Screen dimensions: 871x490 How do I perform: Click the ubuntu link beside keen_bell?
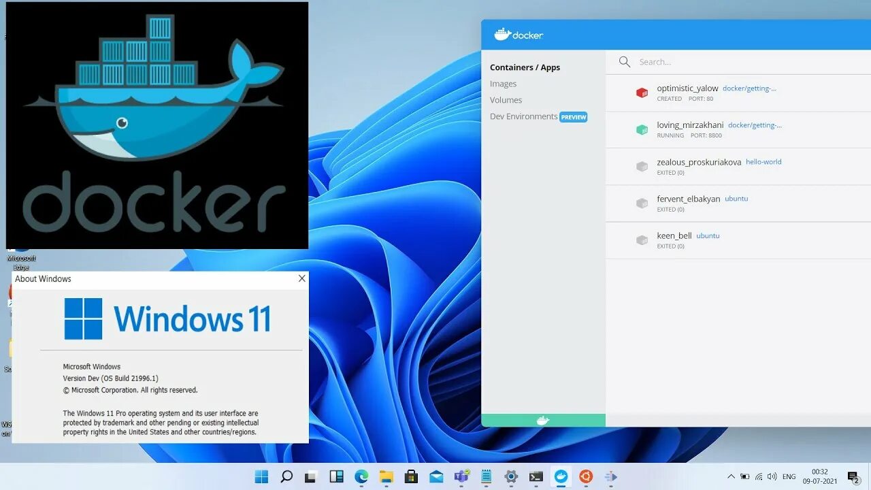(x=708, y=235)
